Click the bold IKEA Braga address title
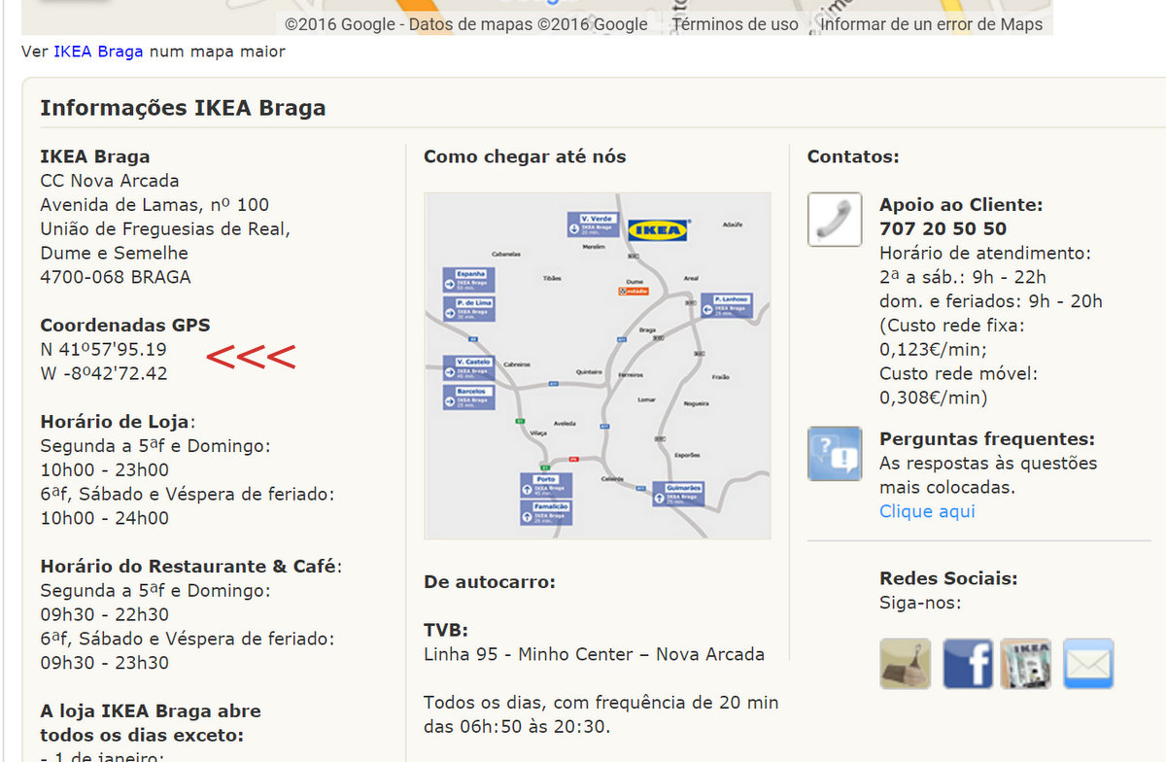 [95, 156]
